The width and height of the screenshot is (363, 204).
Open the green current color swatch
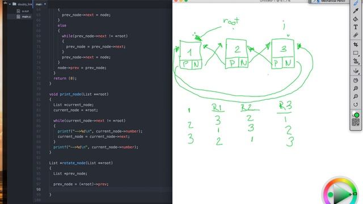click(357, 115)
